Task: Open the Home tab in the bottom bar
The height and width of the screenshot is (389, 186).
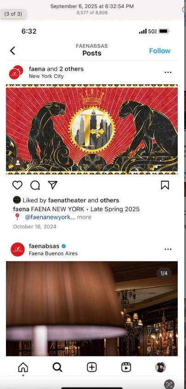Action: [x=23, y=367]
